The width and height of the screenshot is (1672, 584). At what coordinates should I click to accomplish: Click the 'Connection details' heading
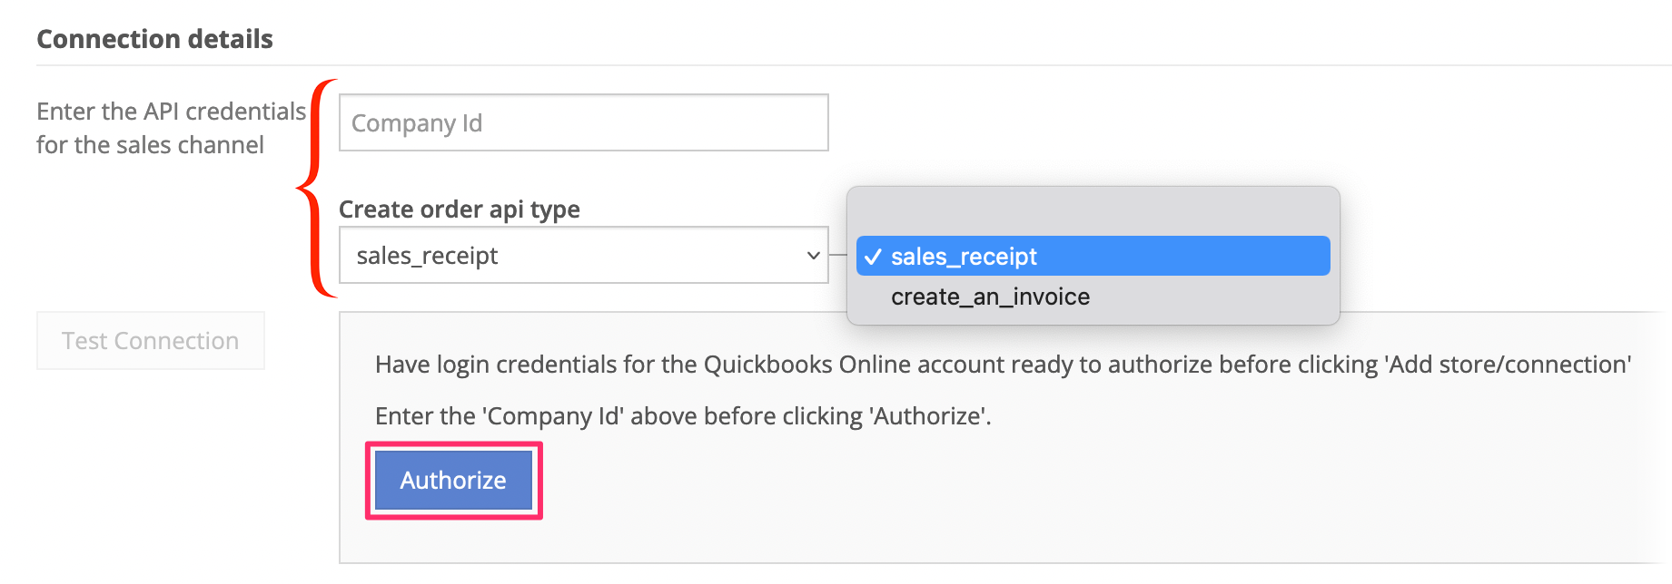pos(154,39)
